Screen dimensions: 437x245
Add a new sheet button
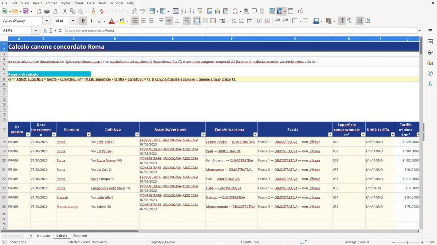click(31, 236)
